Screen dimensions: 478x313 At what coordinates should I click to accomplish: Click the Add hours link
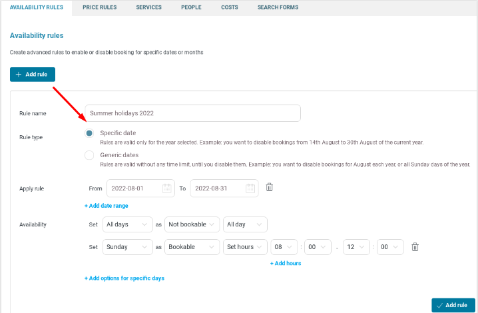(x=286, y=263)
